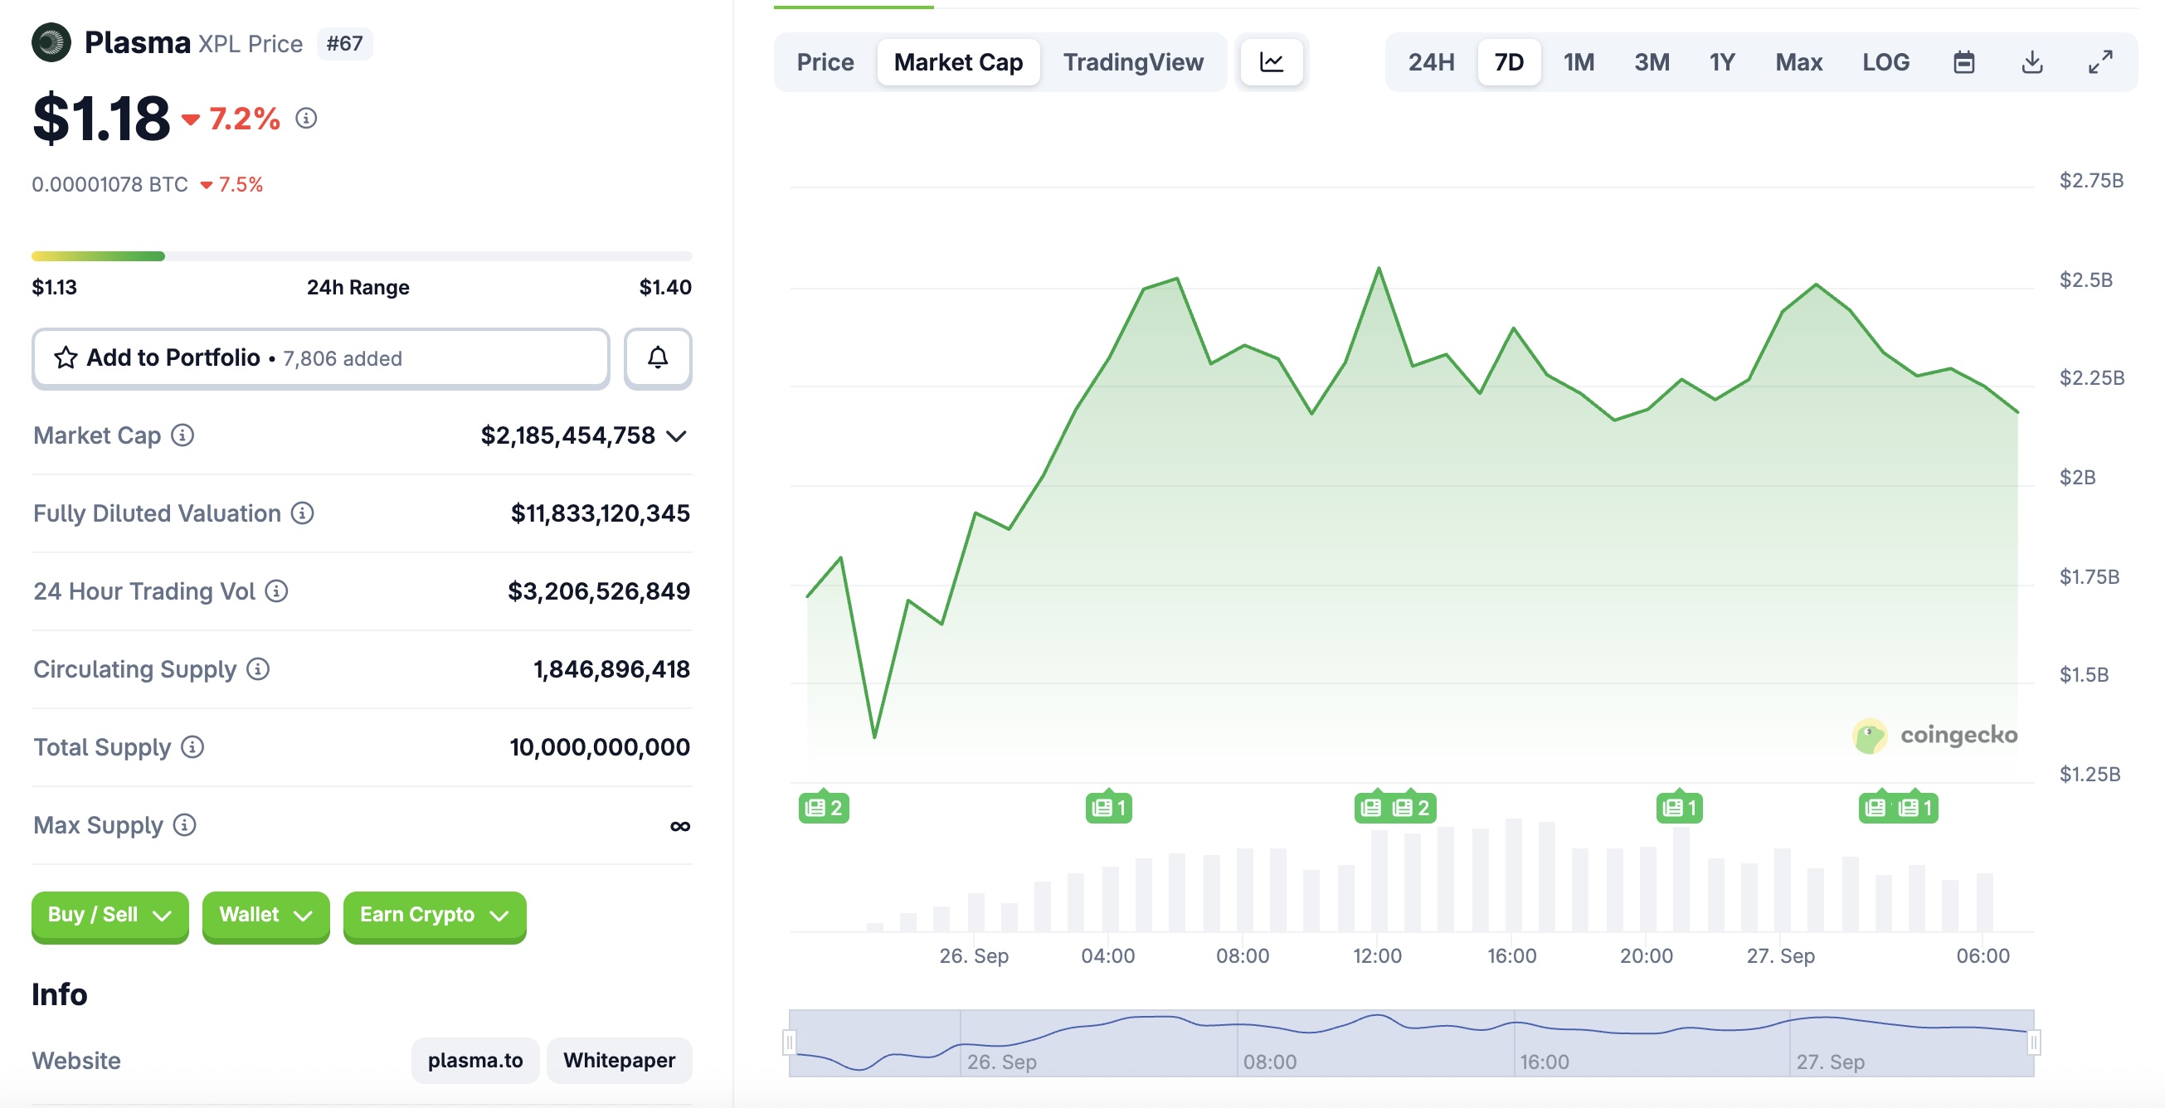
Task: Show Max Supply info icon
Action: pos(185,826)
